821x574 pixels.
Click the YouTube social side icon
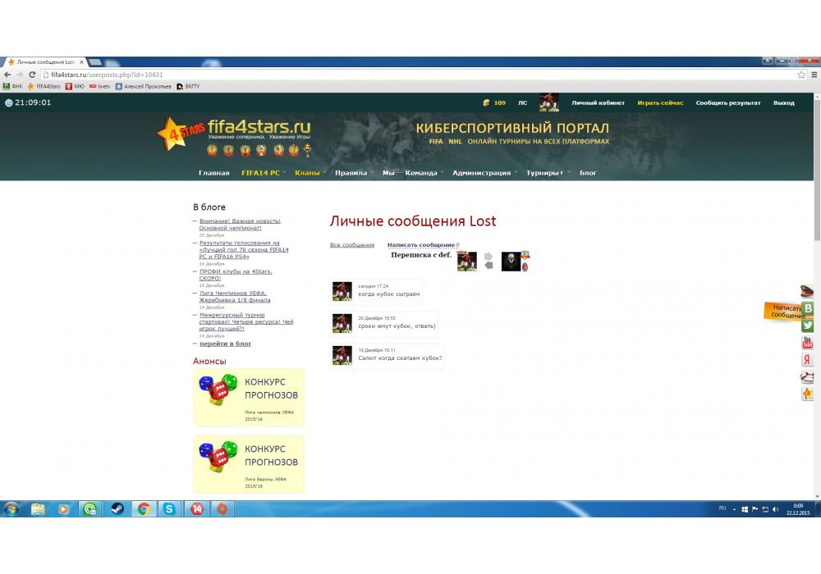pos(807,343)
